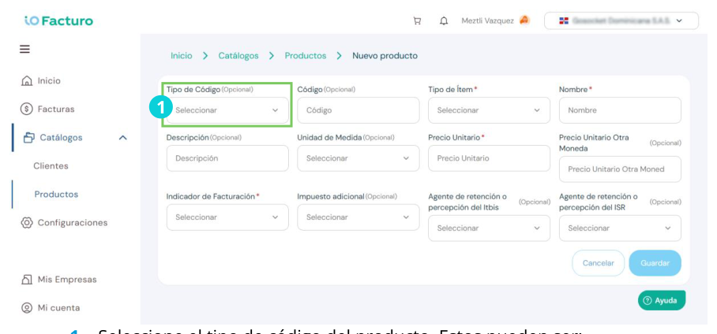This screenshot has width=717, height=334.
Task: Open the ISR retention agent dropdown
Action: pyautogui.click(x=620, y=228)
